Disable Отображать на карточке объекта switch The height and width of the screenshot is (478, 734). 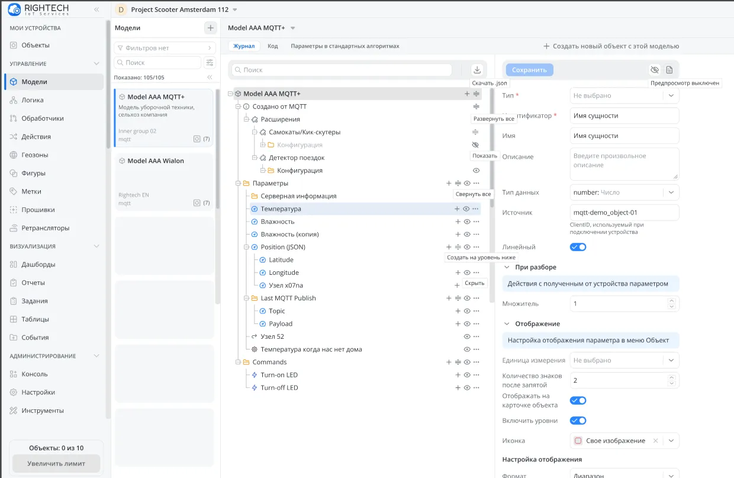pos(578,400)
